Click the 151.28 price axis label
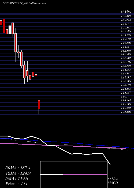The width and height of the screenshot is (134, 188). [x=126, y=35]
